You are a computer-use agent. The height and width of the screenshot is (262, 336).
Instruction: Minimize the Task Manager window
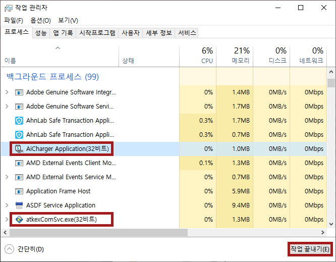tap(278, 8)
